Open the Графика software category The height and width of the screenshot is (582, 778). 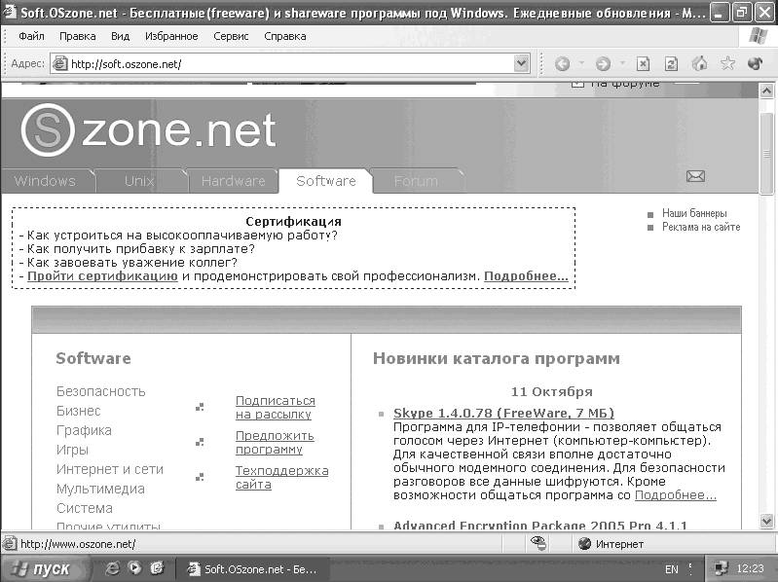click(x=84, y=430)
